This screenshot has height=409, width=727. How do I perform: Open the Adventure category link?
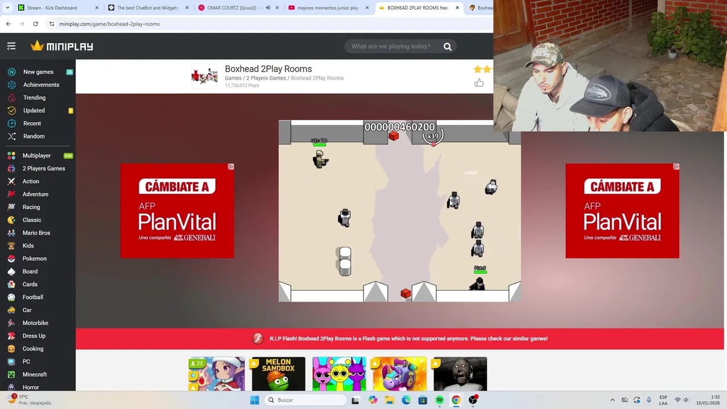coord(35,194)
